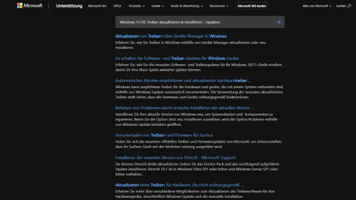356x200 pixels.
Task: Click text 'Windows kann empfohlene Treiber für die Hardware'
Action: pos(157,87)
